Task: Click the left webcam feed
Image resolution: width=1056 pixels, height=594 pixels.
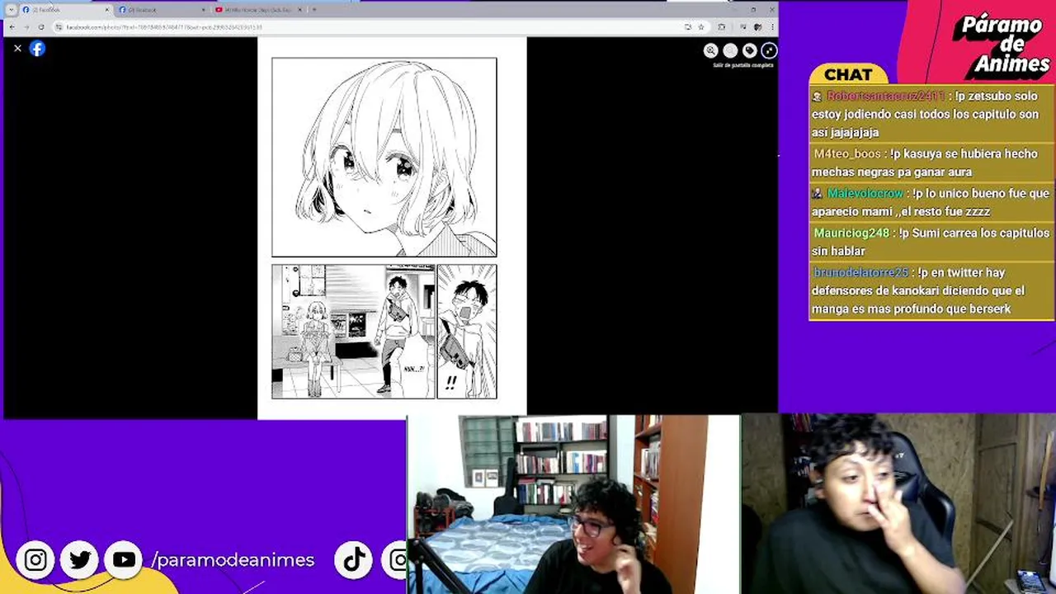Action: (574, 504)
